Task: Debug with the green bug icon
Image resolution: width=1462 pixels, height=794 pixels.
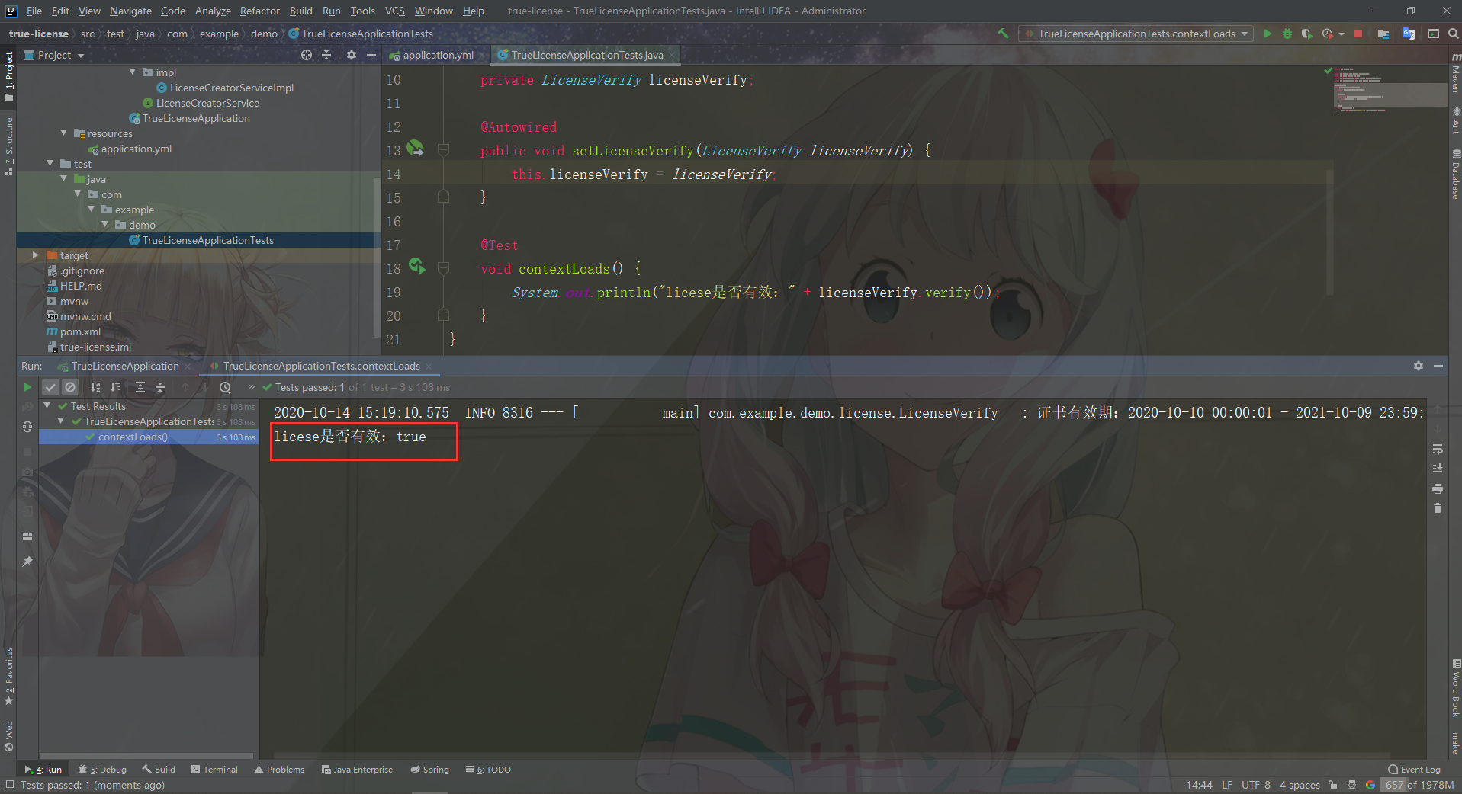Action: point(1287,34)
